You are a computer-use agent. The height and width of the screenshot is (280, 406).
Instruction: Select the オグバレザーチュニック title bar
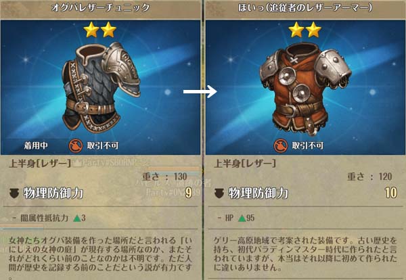(x=100, y=7)
